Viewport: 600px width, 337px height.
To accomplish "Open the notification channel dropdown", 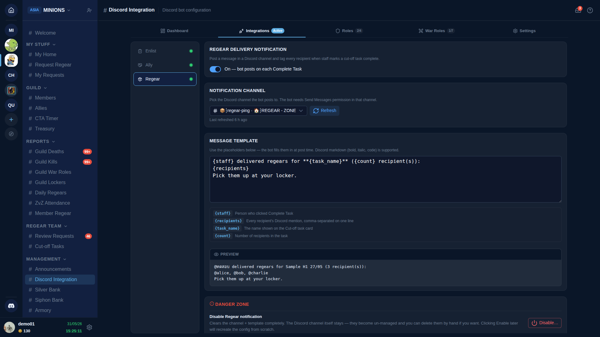I will [258, 111].
